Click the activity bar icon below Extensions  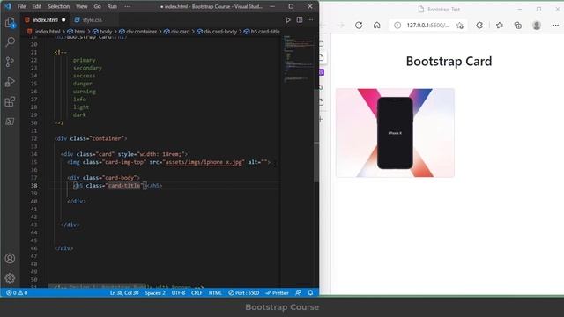(10, 122)
